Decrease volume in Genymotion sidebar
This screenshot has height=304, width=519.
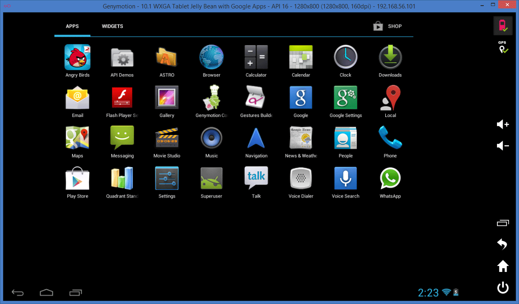point(503,145)
